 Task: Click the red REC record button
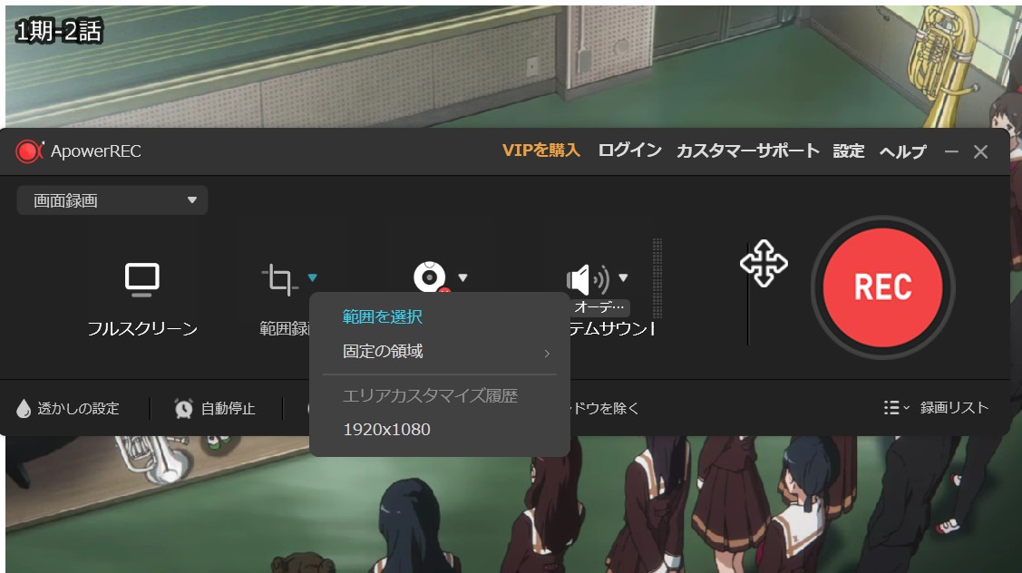point(882,287)
